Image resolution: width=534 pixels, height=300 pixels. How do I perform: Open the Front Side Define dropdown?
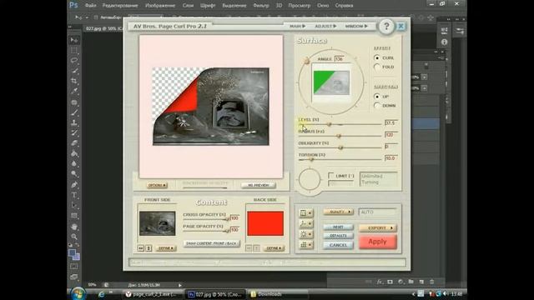166,248
